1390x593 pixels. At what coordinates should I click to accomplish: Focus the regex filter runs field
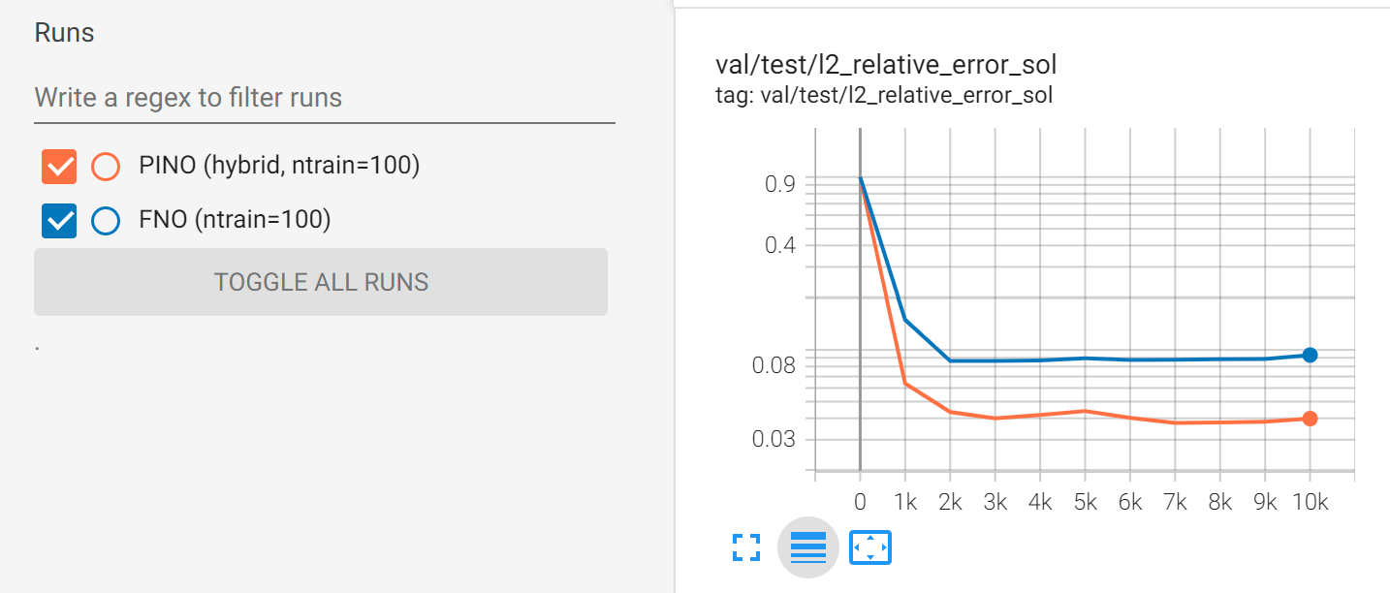pos(324,98)
